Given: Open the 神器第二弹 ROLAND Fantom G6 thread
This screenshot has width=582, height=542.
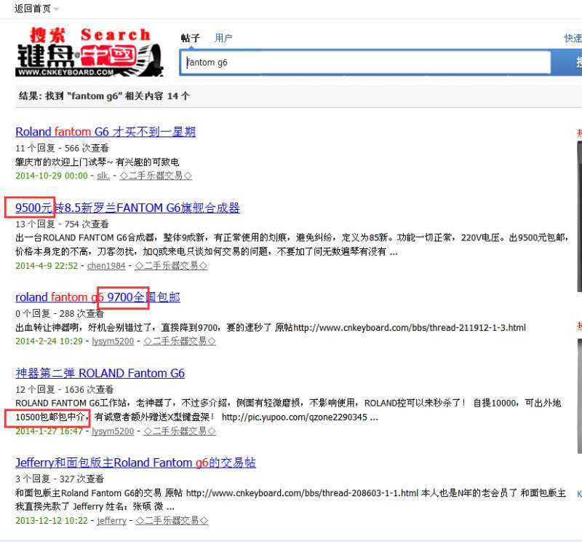Looking at the screenshot, I should 100,373.
